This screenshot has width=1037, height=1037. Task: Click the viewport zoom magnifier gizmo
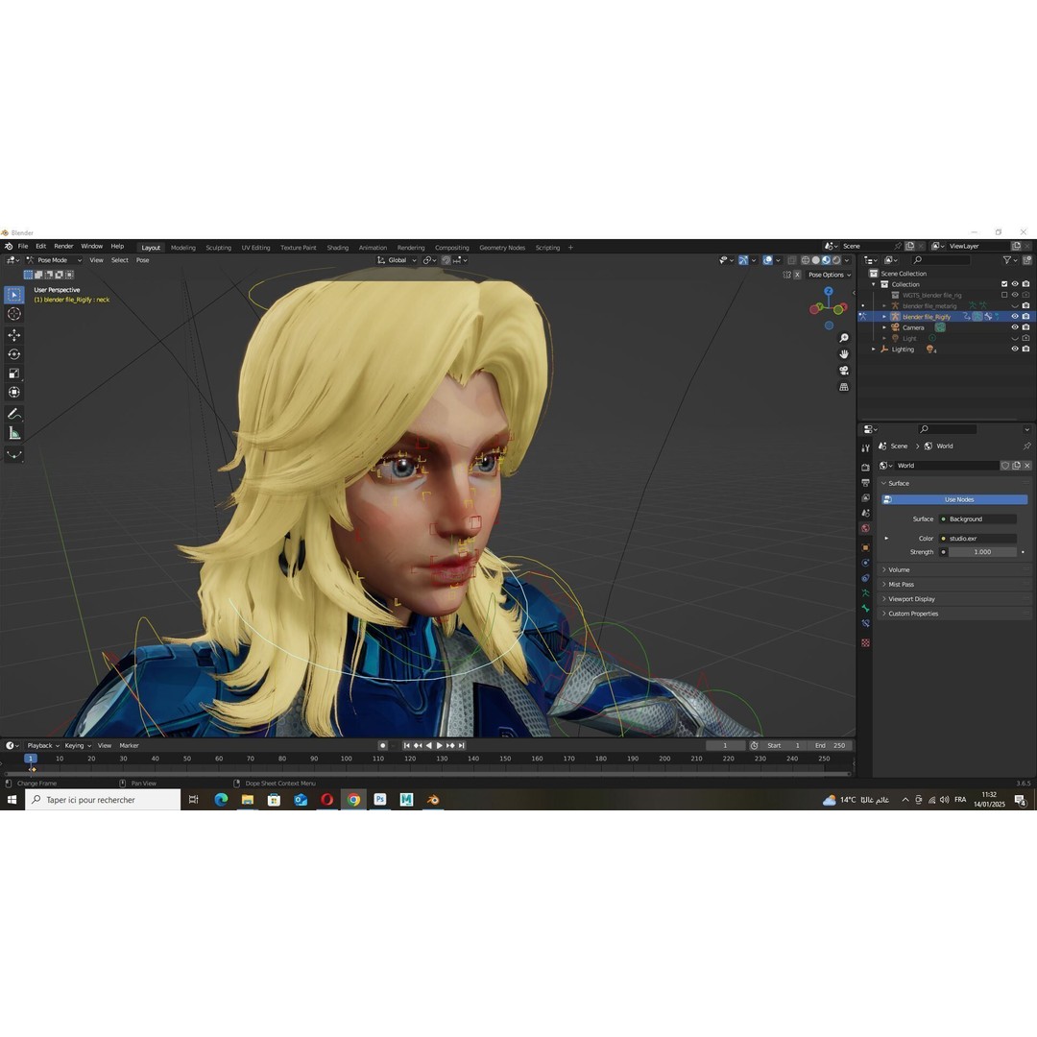click(844, 338)
